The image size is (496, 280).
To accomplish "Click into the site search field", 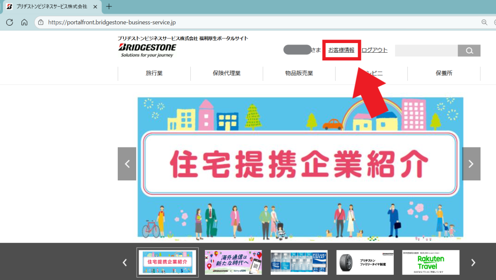I will 426,51.
